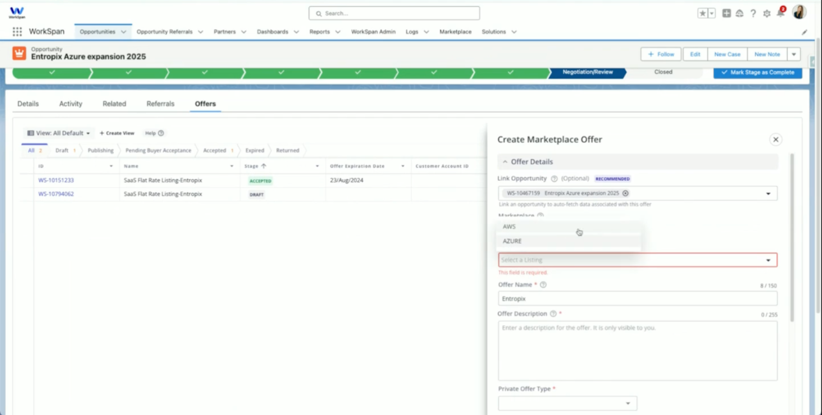Image resolution: width=822 pixels, height=415 pixels.
Task: Open the Name column filter menu
Action: [232, 166]
